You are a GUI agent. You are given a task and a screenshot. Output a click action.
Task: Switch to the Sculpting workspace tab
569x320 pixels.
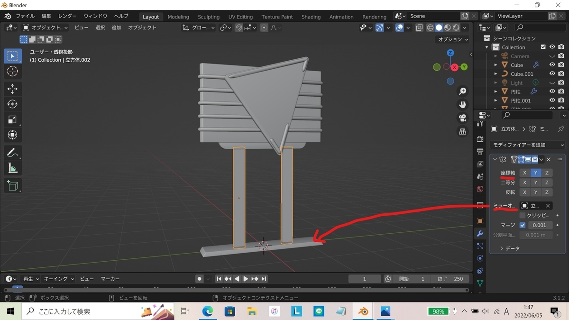(209, 17)
